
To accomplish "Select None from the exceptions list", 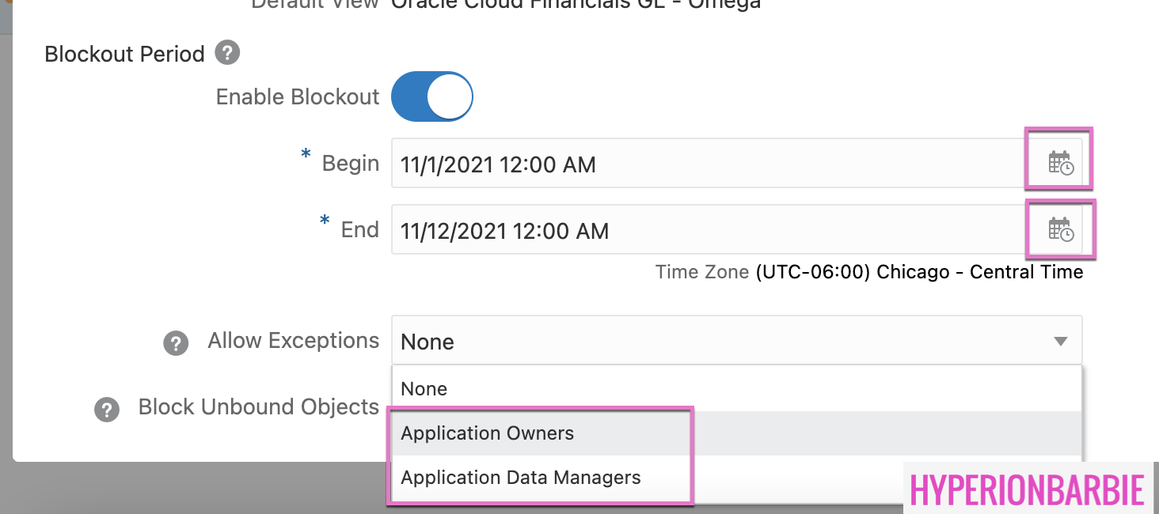I will (x=424, y=388).
